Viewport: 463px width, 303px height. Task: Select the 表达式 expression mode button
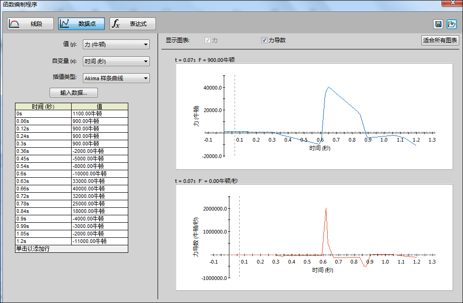point(132,23)
